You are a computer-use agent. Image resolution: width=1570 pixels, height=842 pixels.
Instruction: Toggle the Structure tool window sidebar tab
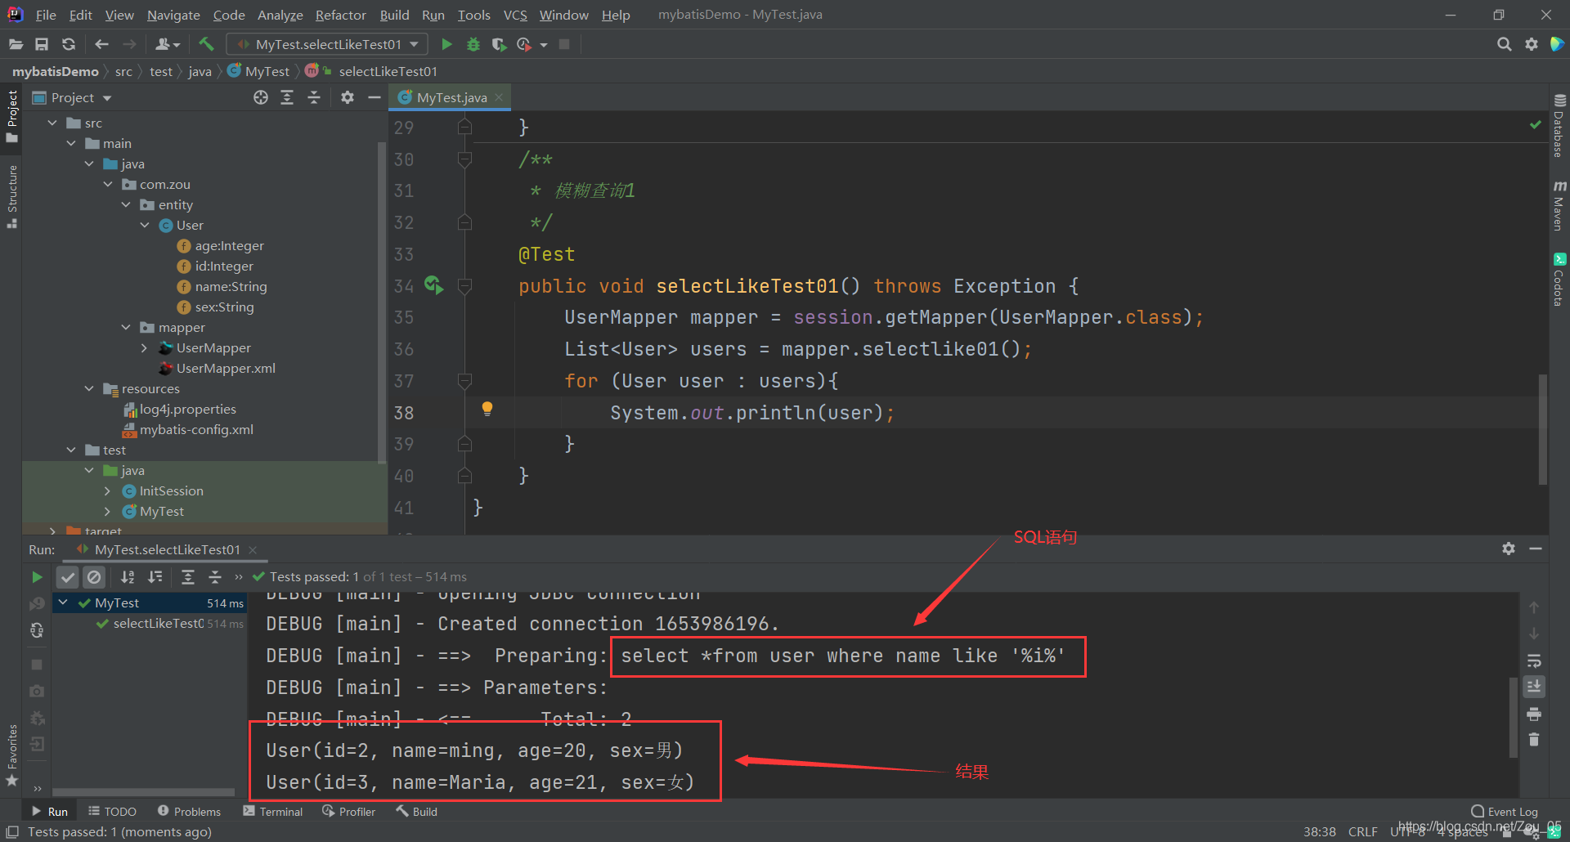pyautogui.click(x=11, y=196)
